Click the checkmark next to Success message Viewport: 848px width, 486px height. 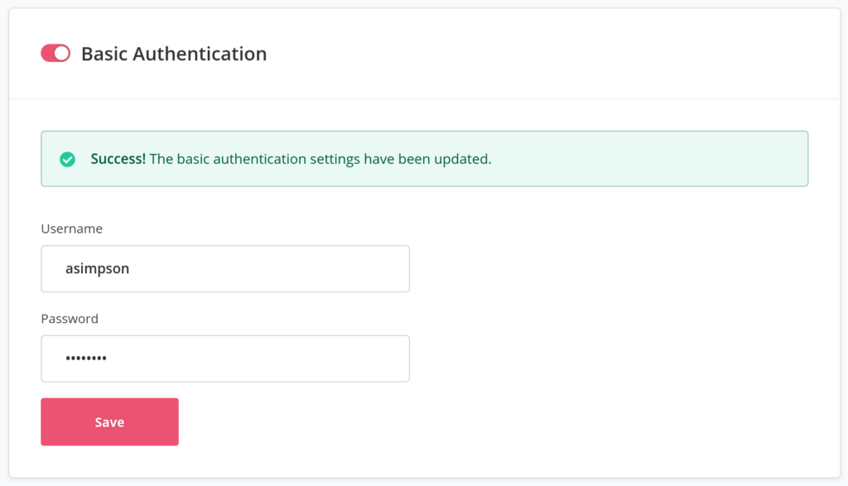[68, 159]
